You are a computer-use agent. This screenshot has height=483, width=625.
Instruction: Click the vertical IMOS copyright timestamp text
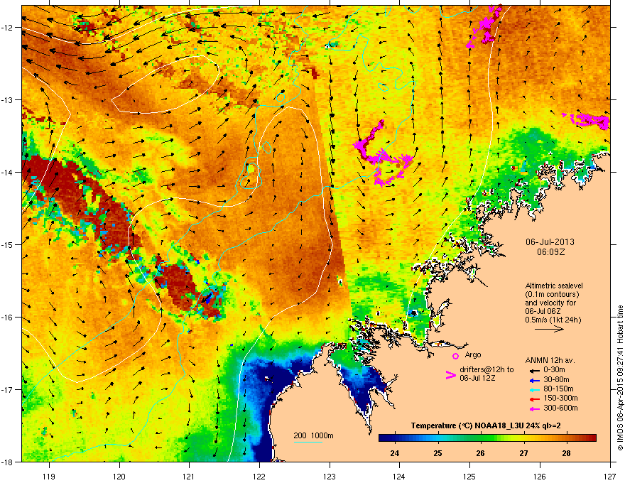pyautogui.click(x=620, y=378)
